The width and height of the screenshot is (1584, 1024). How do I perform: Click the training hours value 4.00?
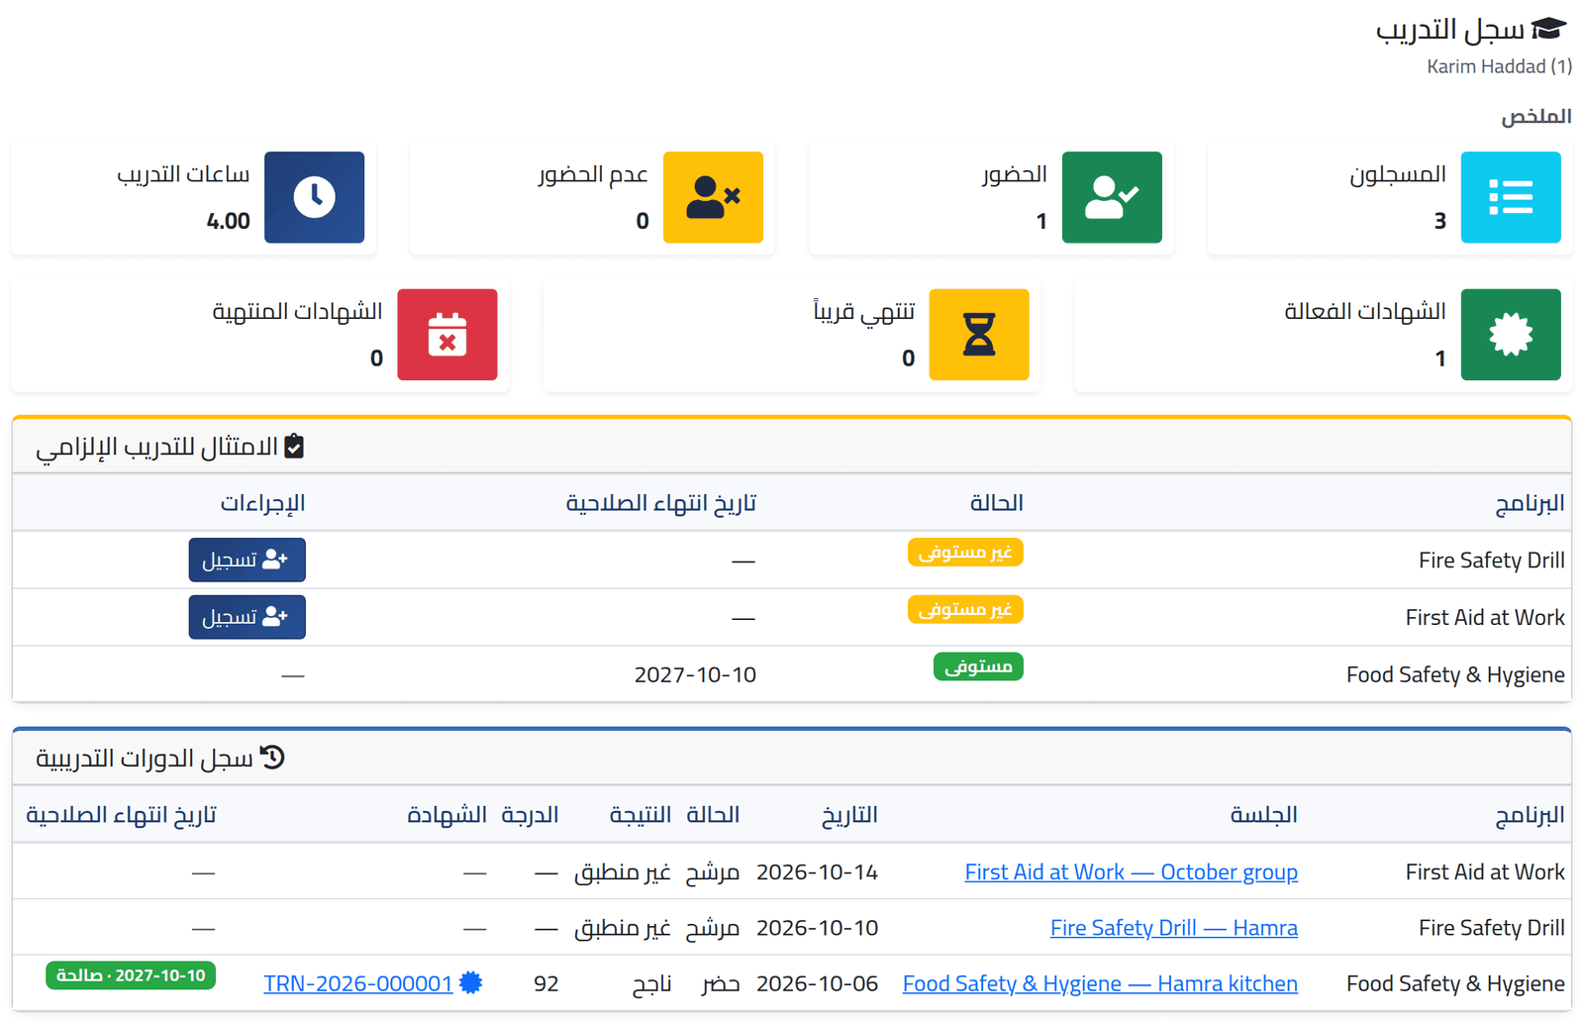pos(228,221)
